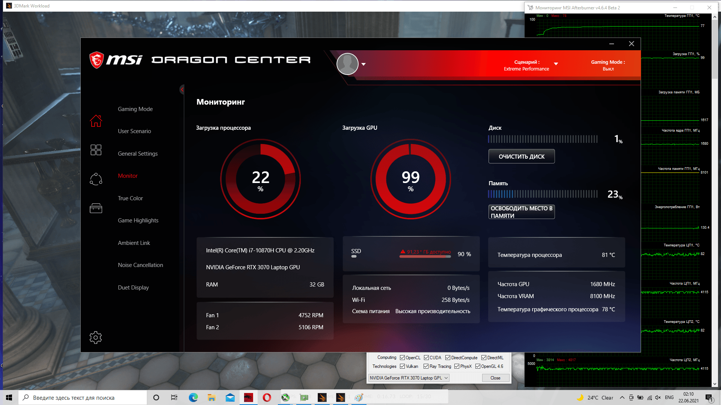This screenshot has height=405, width=721.
Task: Open the Сценарий dropdown arrow
Action: 556,64
